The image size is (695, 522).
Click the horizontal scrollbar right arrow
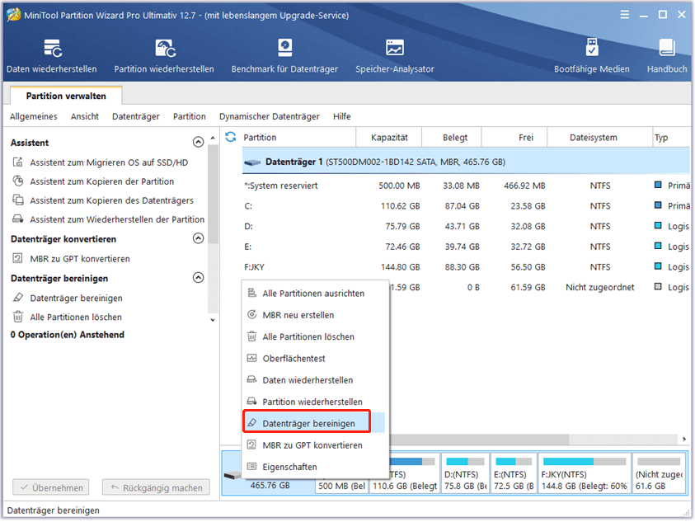click(x=684, y=439)
